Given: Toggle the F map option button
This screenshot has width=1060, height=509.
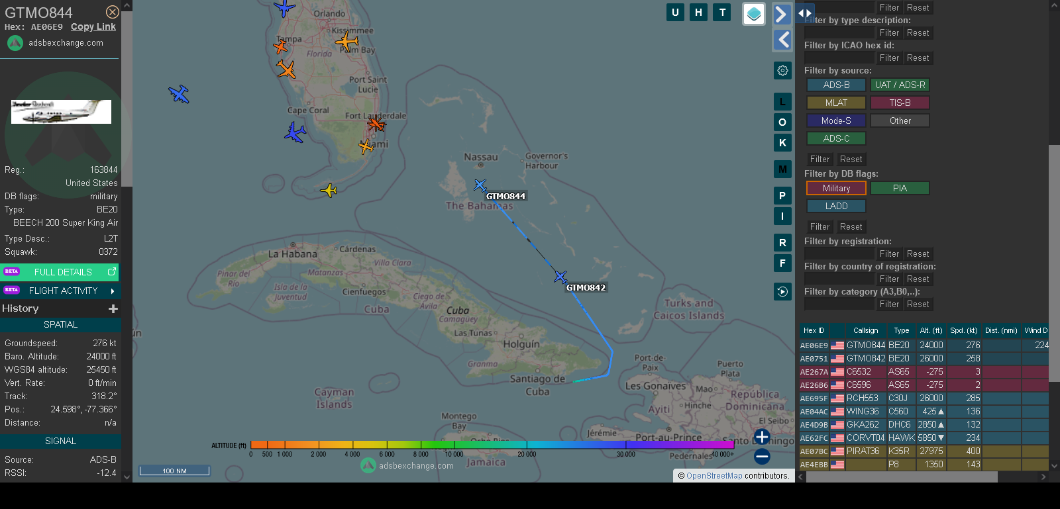Looking at the screenshot, I should click(x=782, y=263).
